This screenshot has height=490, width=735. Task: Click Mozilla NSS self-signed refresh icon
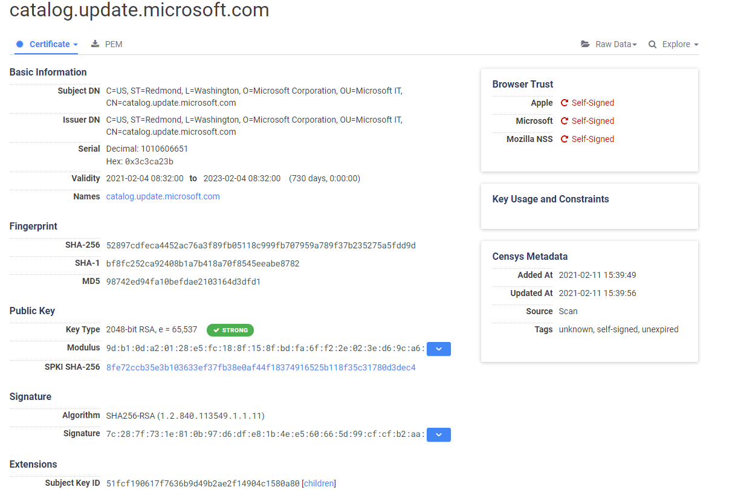click(x=565, y=139)
